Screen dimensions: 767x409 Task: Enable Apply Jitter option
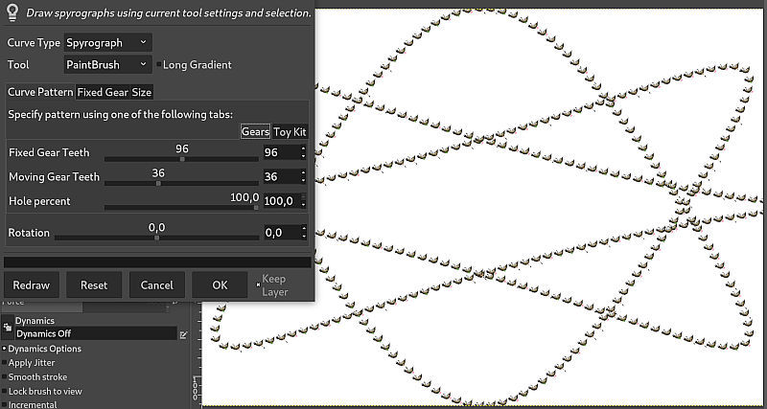click(x=5, y=363)
